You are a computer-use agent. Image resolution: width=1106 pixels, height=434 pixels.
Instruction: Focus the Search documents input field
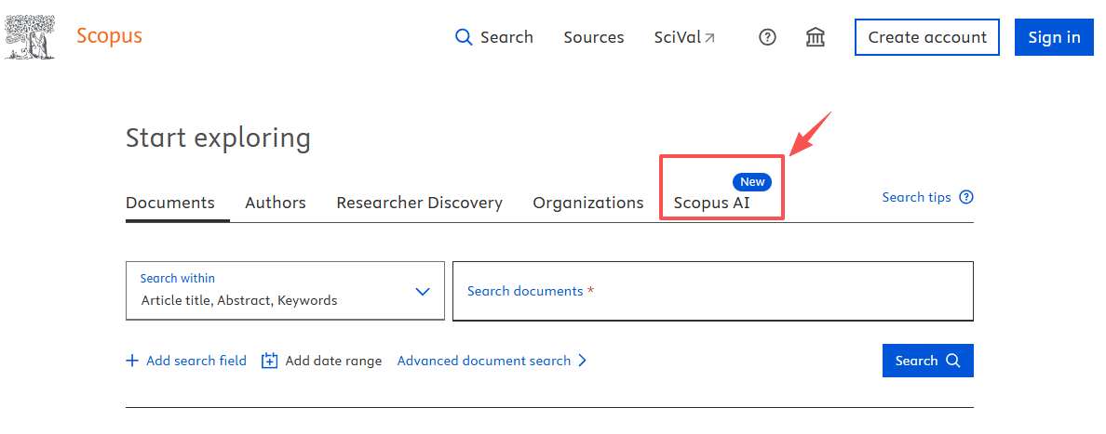point(712,291)
